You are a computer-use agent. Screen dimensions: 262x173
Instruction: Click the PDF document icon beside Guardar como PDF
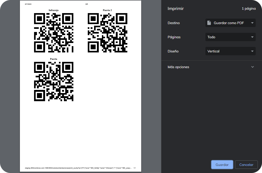(209, 23)
